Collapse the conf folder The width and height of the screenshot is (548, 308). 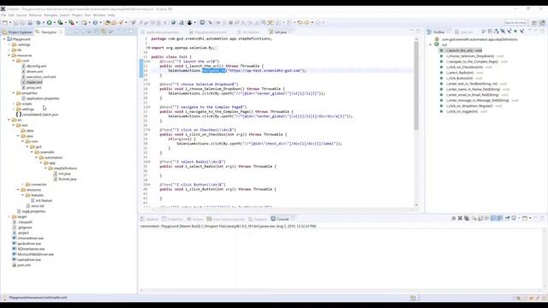tap(14, 61)
